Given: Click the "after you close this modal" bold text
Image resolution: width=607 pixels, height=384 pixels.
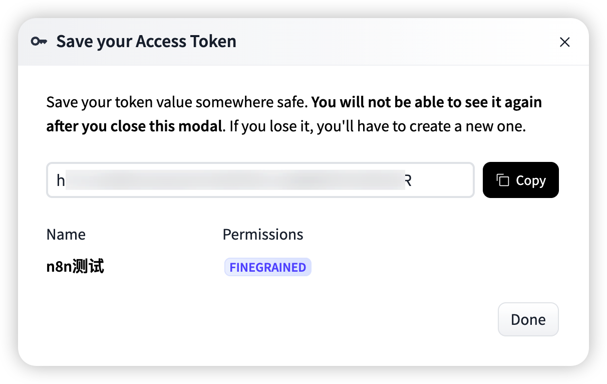Looking at the screenshot, I should click(x=134, y=126).
